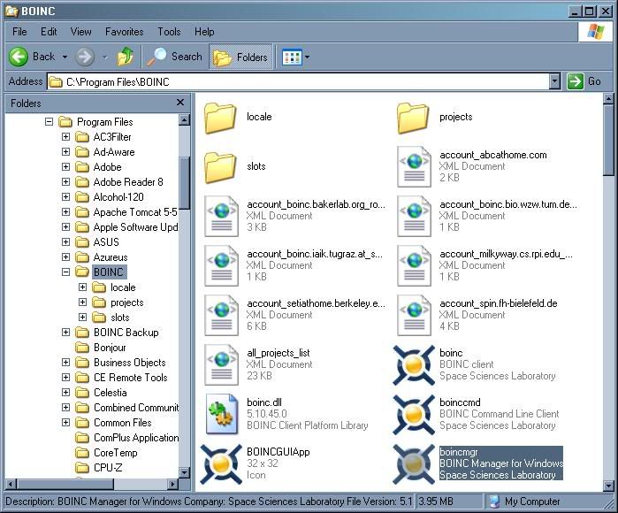This screenshot has width=618, height=513.
Task: Collapse the Program Files tree node
Action: tap(49, 121)
